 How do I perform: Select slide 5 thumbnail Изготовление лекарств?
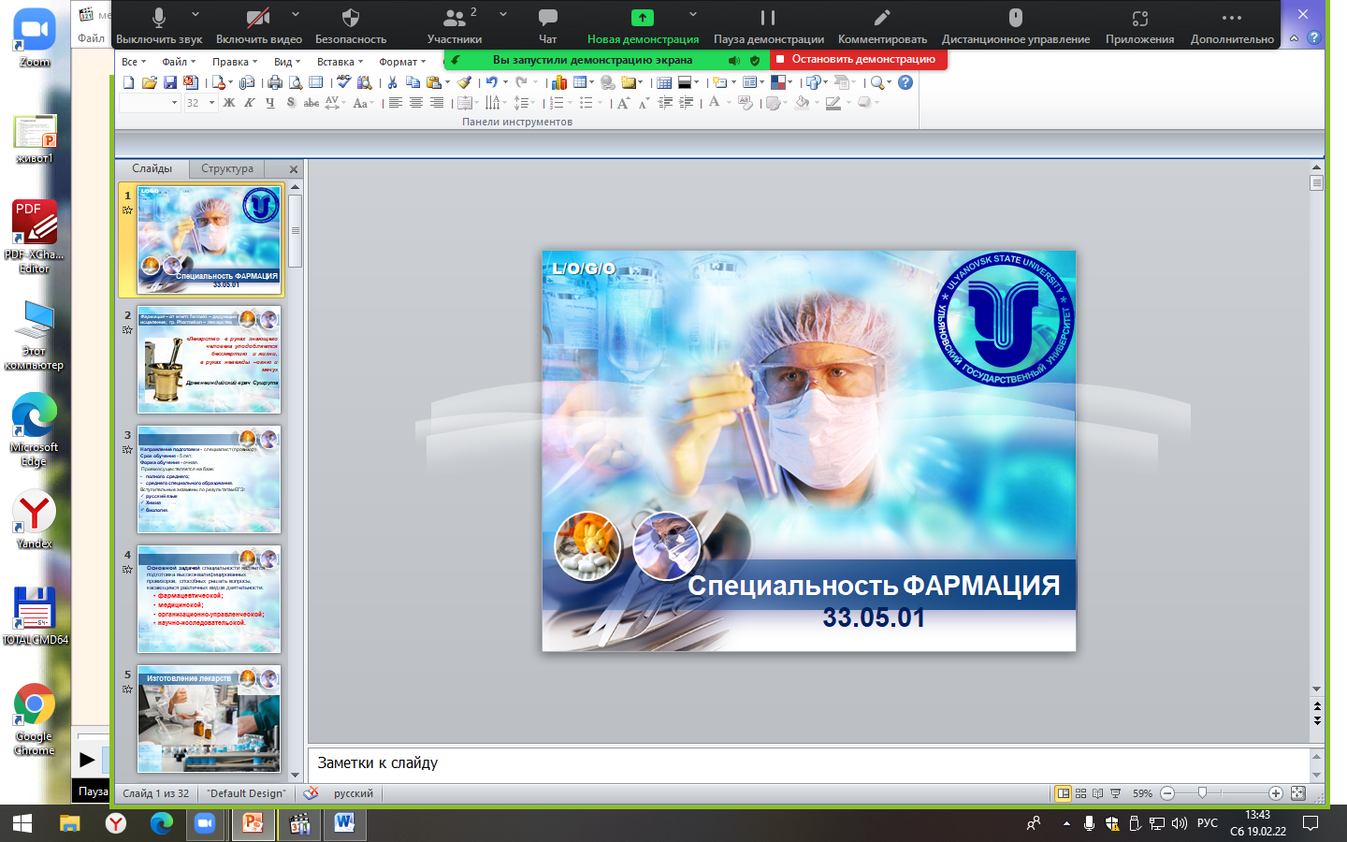click(x=209, y=719)
